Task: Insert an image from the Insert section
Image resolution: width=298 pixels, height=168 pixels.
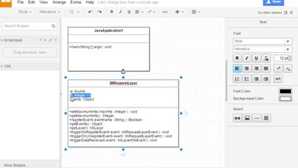Action: (x=247, y=118)
